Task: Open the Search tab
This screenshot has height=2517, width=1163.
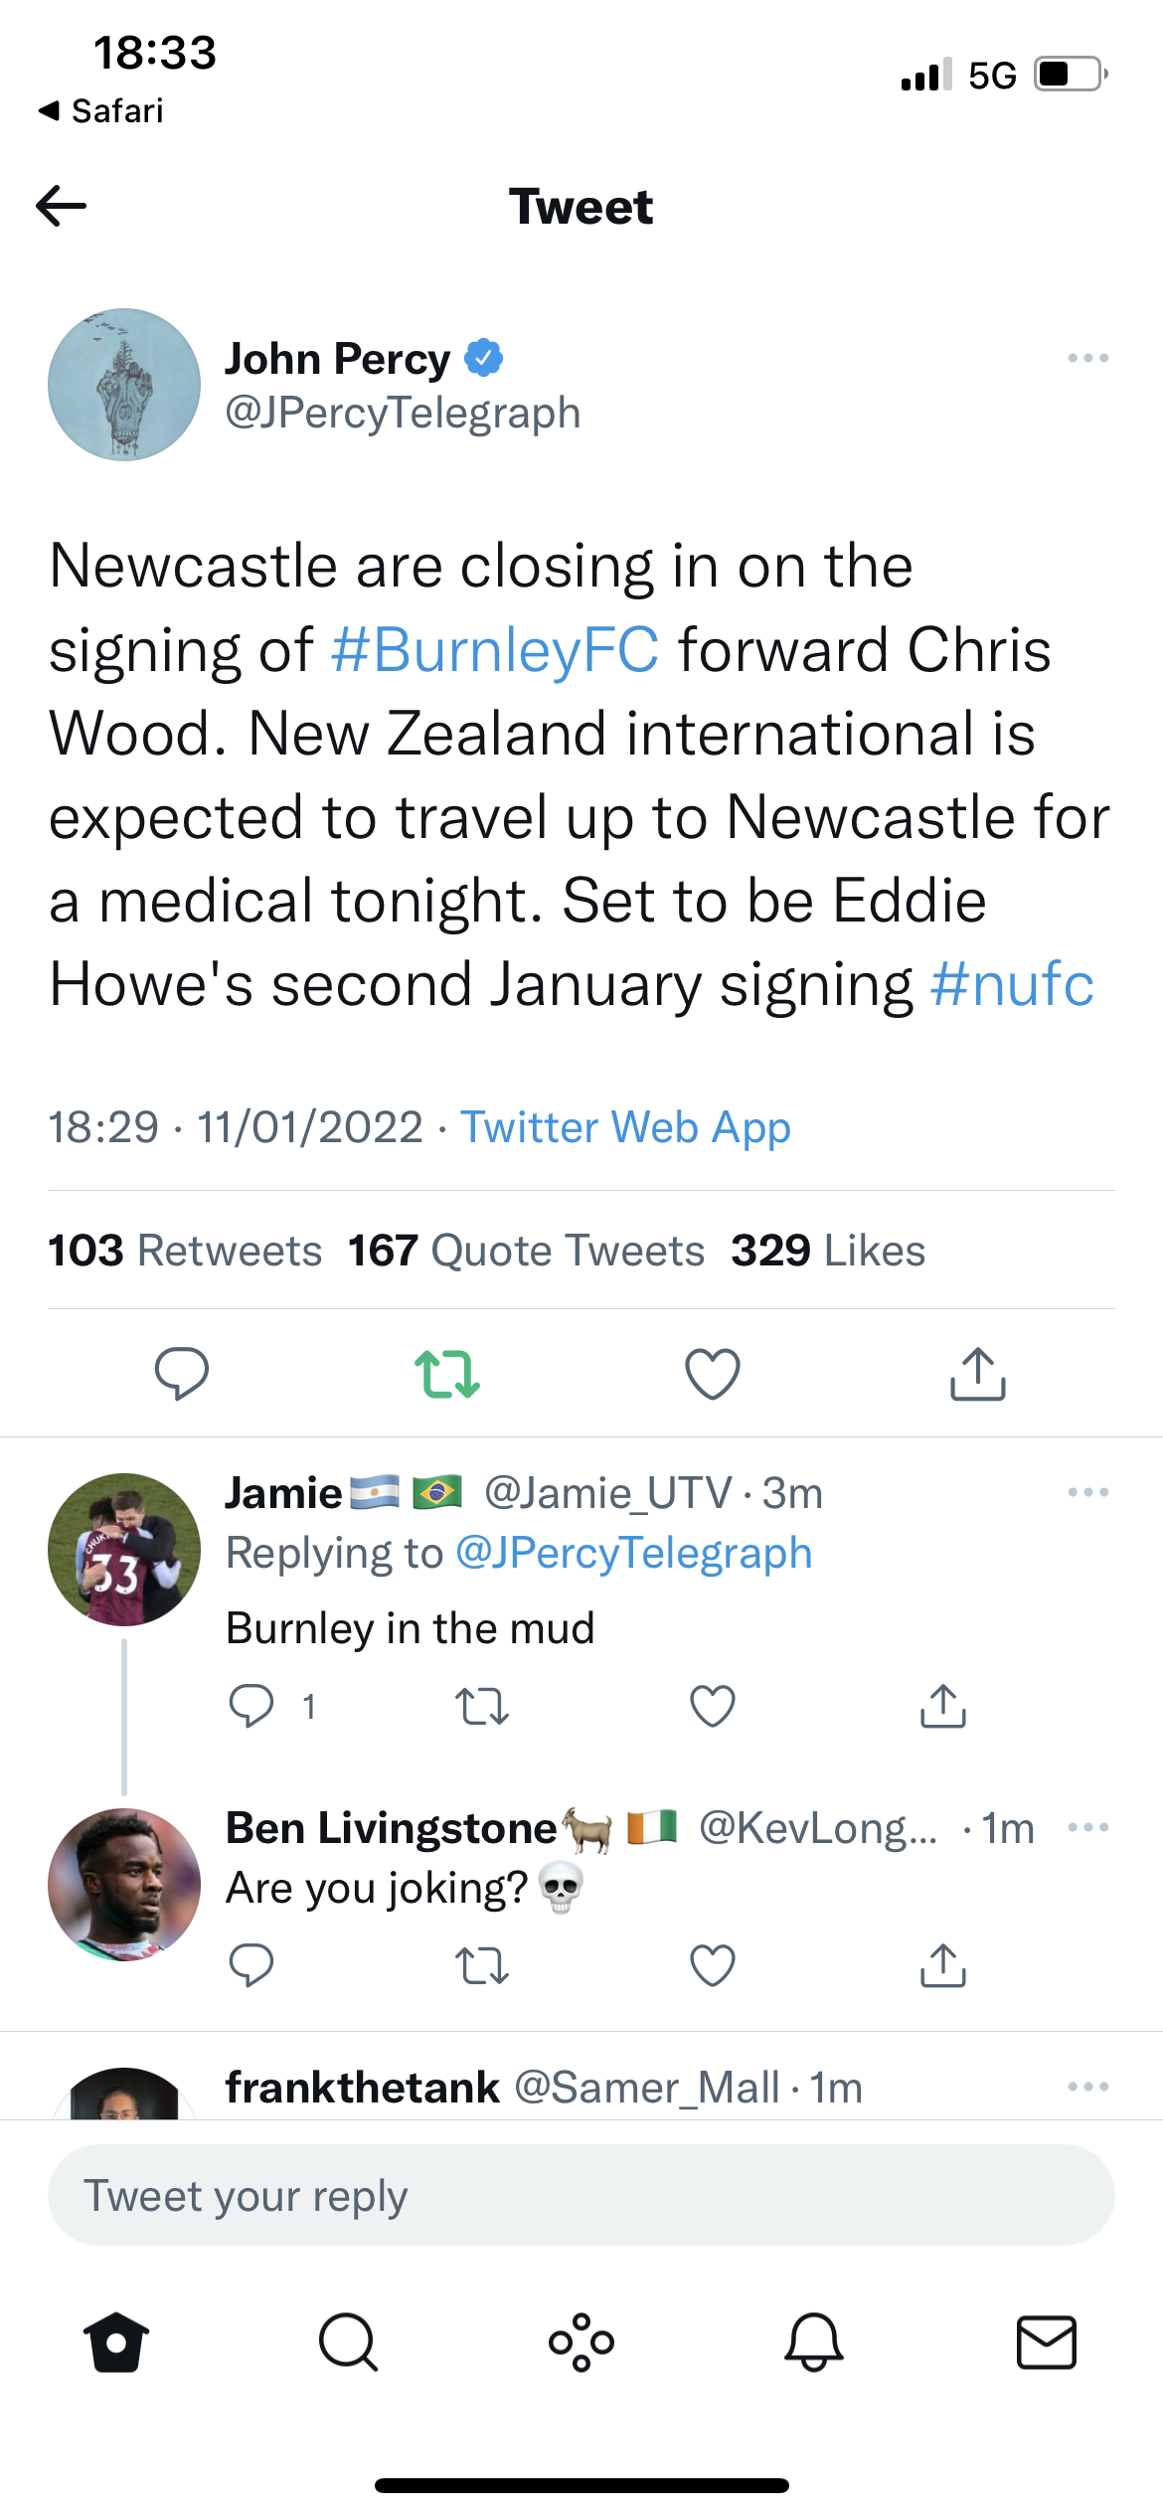Action: (x=348, y=2343)
